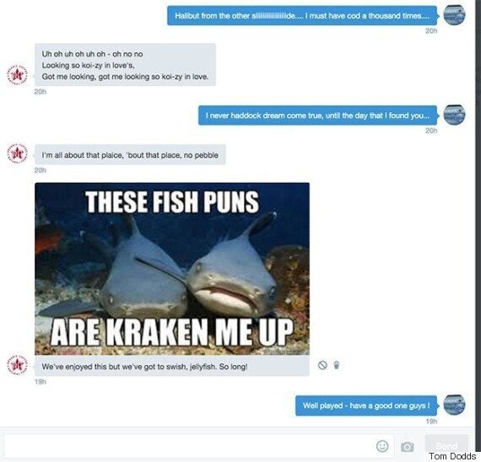
Task: Focus the message text input box
Action: point(199,446)
